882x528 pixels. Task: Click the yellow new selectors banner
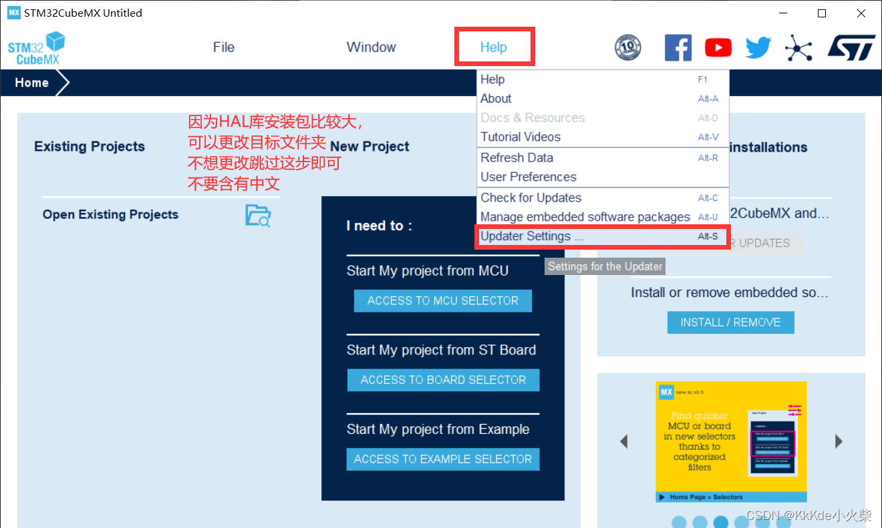731,441
